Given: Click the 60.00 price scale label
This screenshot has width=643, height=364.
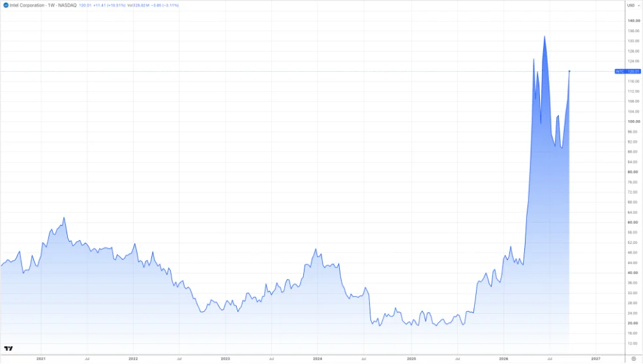Looking at the screenshot, I should [x=633, y=223].
